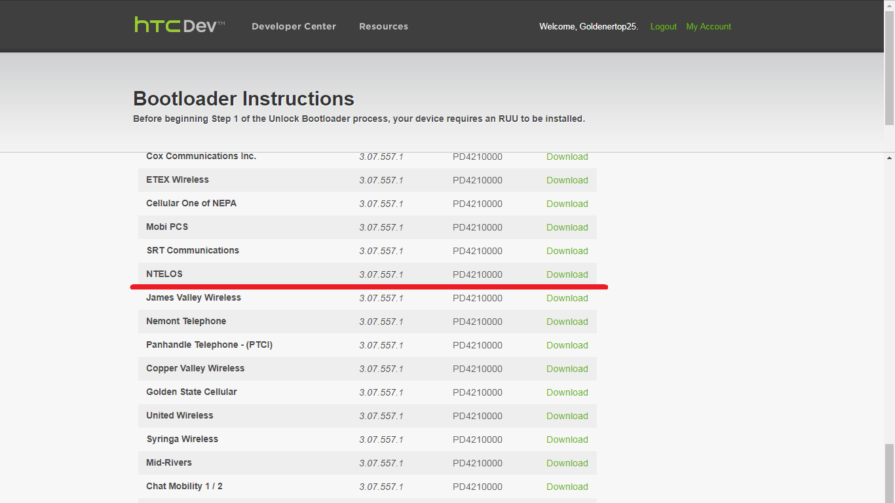Open the Developer Center menu
Image resolution: width=895 pixels, height=503 pixels.
pos(294,26)
